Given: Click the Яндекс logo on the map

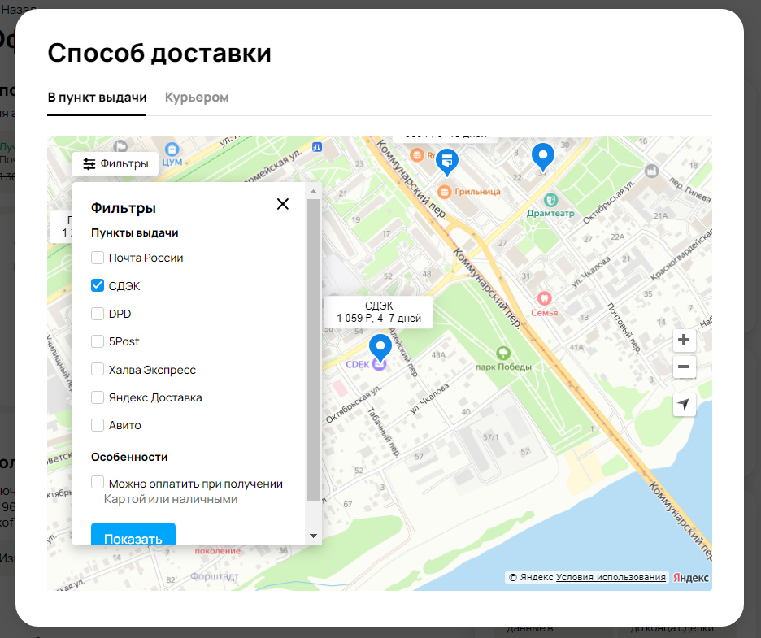Looking at the screenshot, I should [690, 578].
